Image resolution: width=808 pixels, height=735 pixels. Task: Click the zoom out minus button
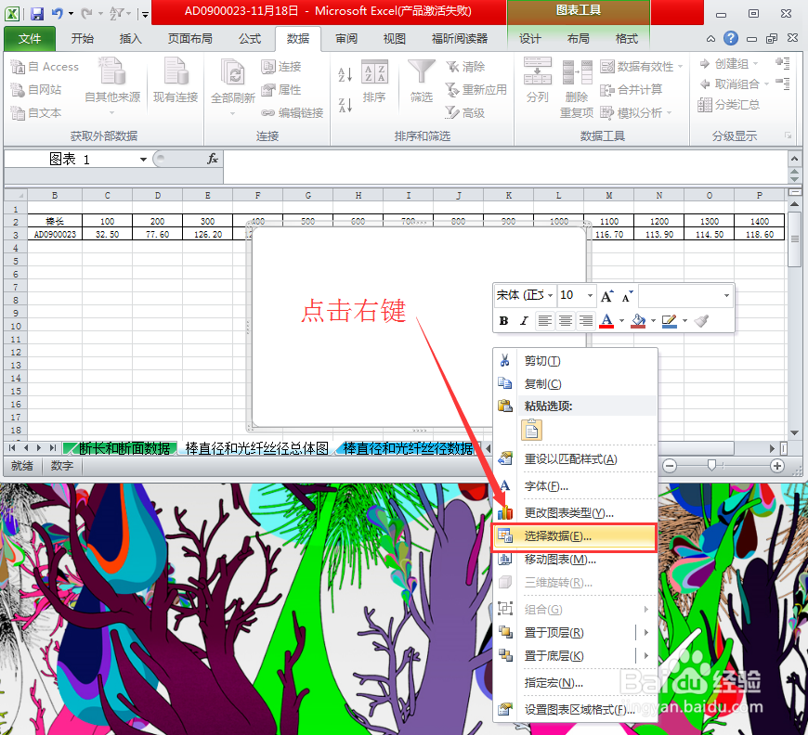point(670,466)
